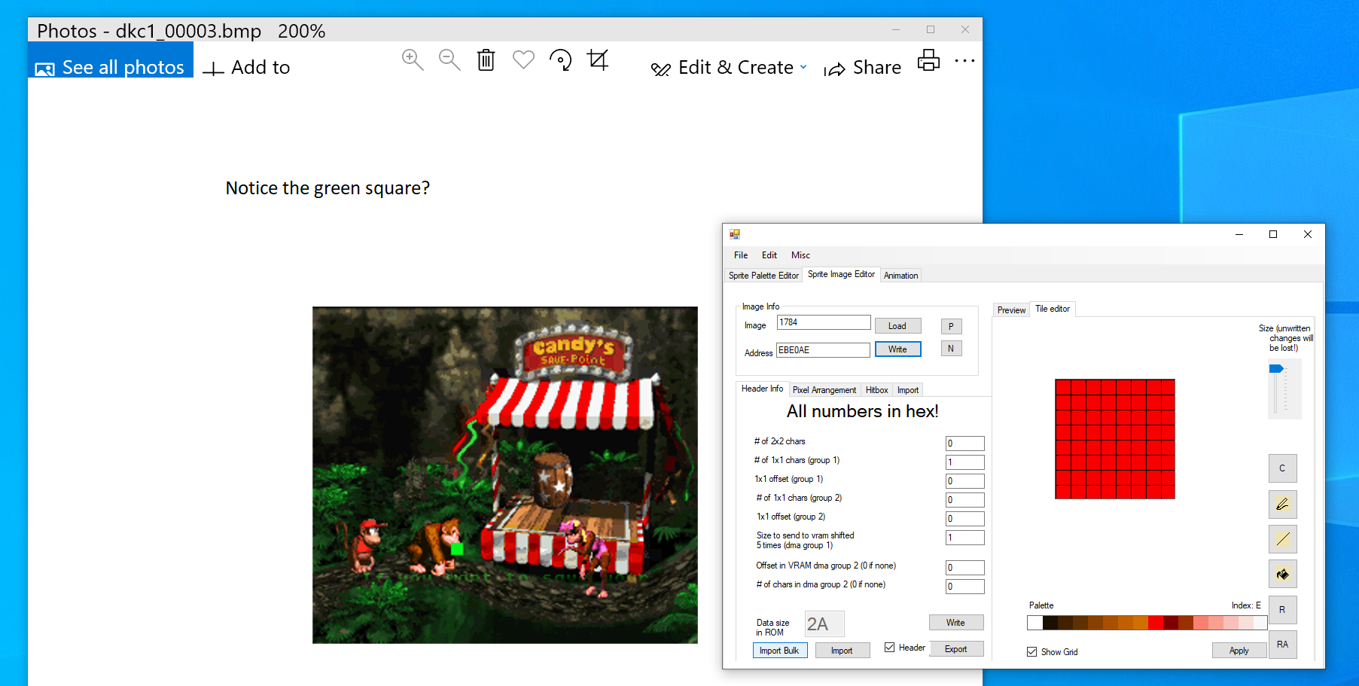Open the crop tool
Image resolution: width=1359 pixels, height=686 pixels.
[x=598, y=60]
